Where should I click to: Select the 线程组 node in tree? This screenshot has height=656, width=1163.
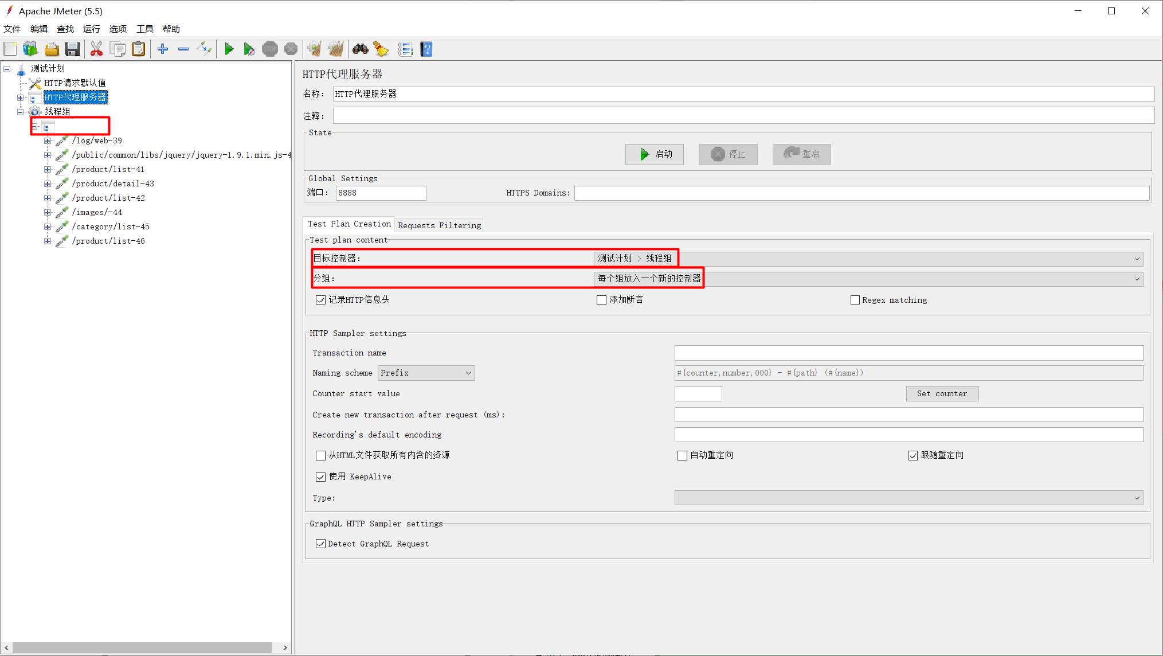pyautogui.click(x=57, y=112)
